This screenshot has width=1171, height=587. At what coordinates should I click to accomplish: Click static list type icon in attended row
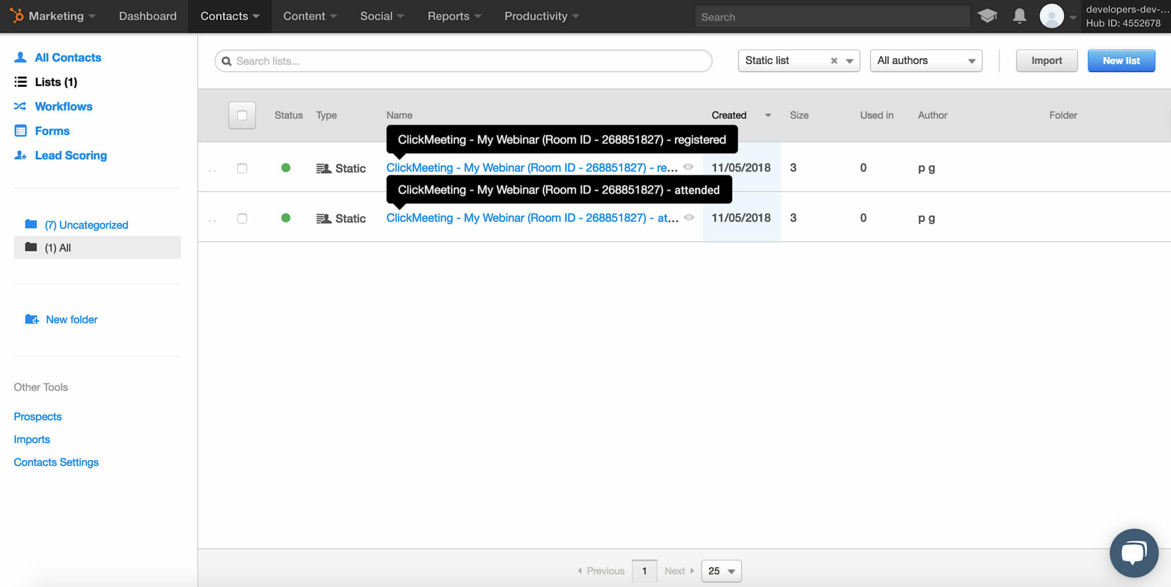pos(324,218)
